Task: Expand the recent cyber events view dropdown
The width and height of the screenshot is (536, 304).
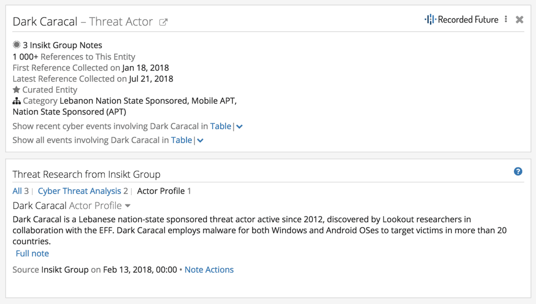Action: [240, 127]
